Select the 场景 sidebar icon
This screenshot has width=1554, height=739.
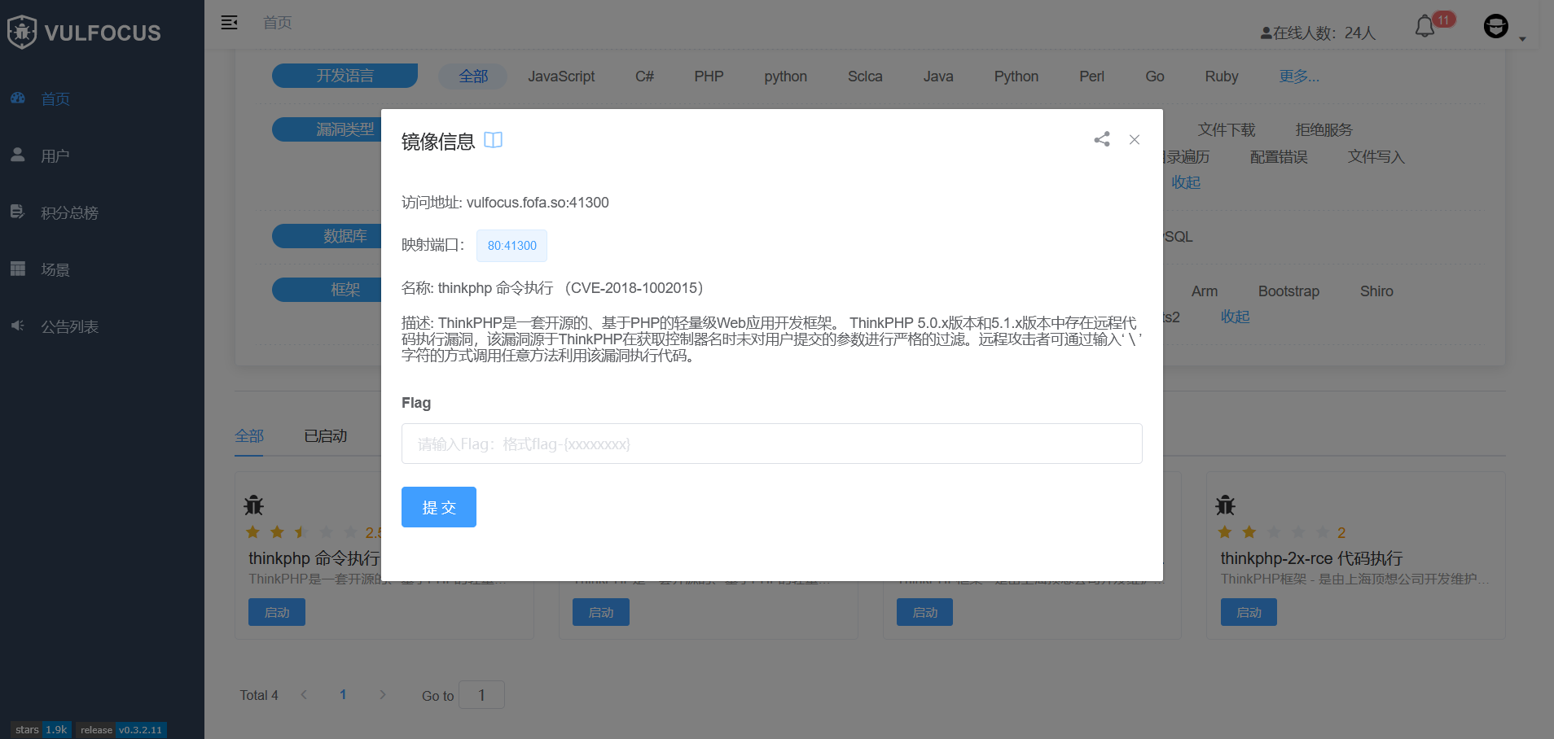18,269
